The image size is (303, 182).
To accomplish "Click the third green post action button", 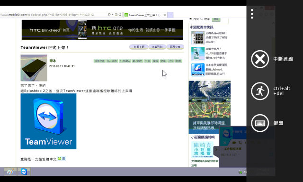I will [x=125, y=61].
